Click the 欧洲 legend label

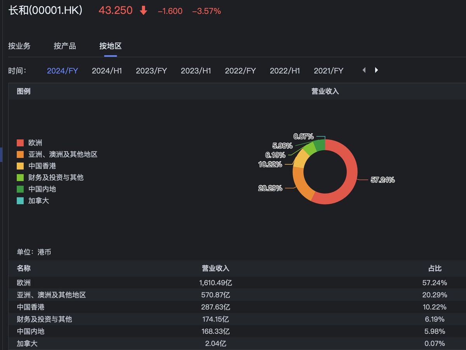pyautogui.click(x=35, y=143)
